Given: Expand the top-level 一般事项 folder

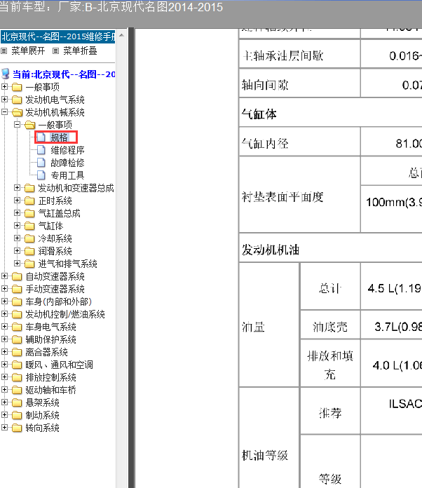Looking at the screenshot, I should tap(4, 87).
